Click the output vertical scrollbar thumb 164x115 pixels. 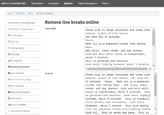click(155, 86)
